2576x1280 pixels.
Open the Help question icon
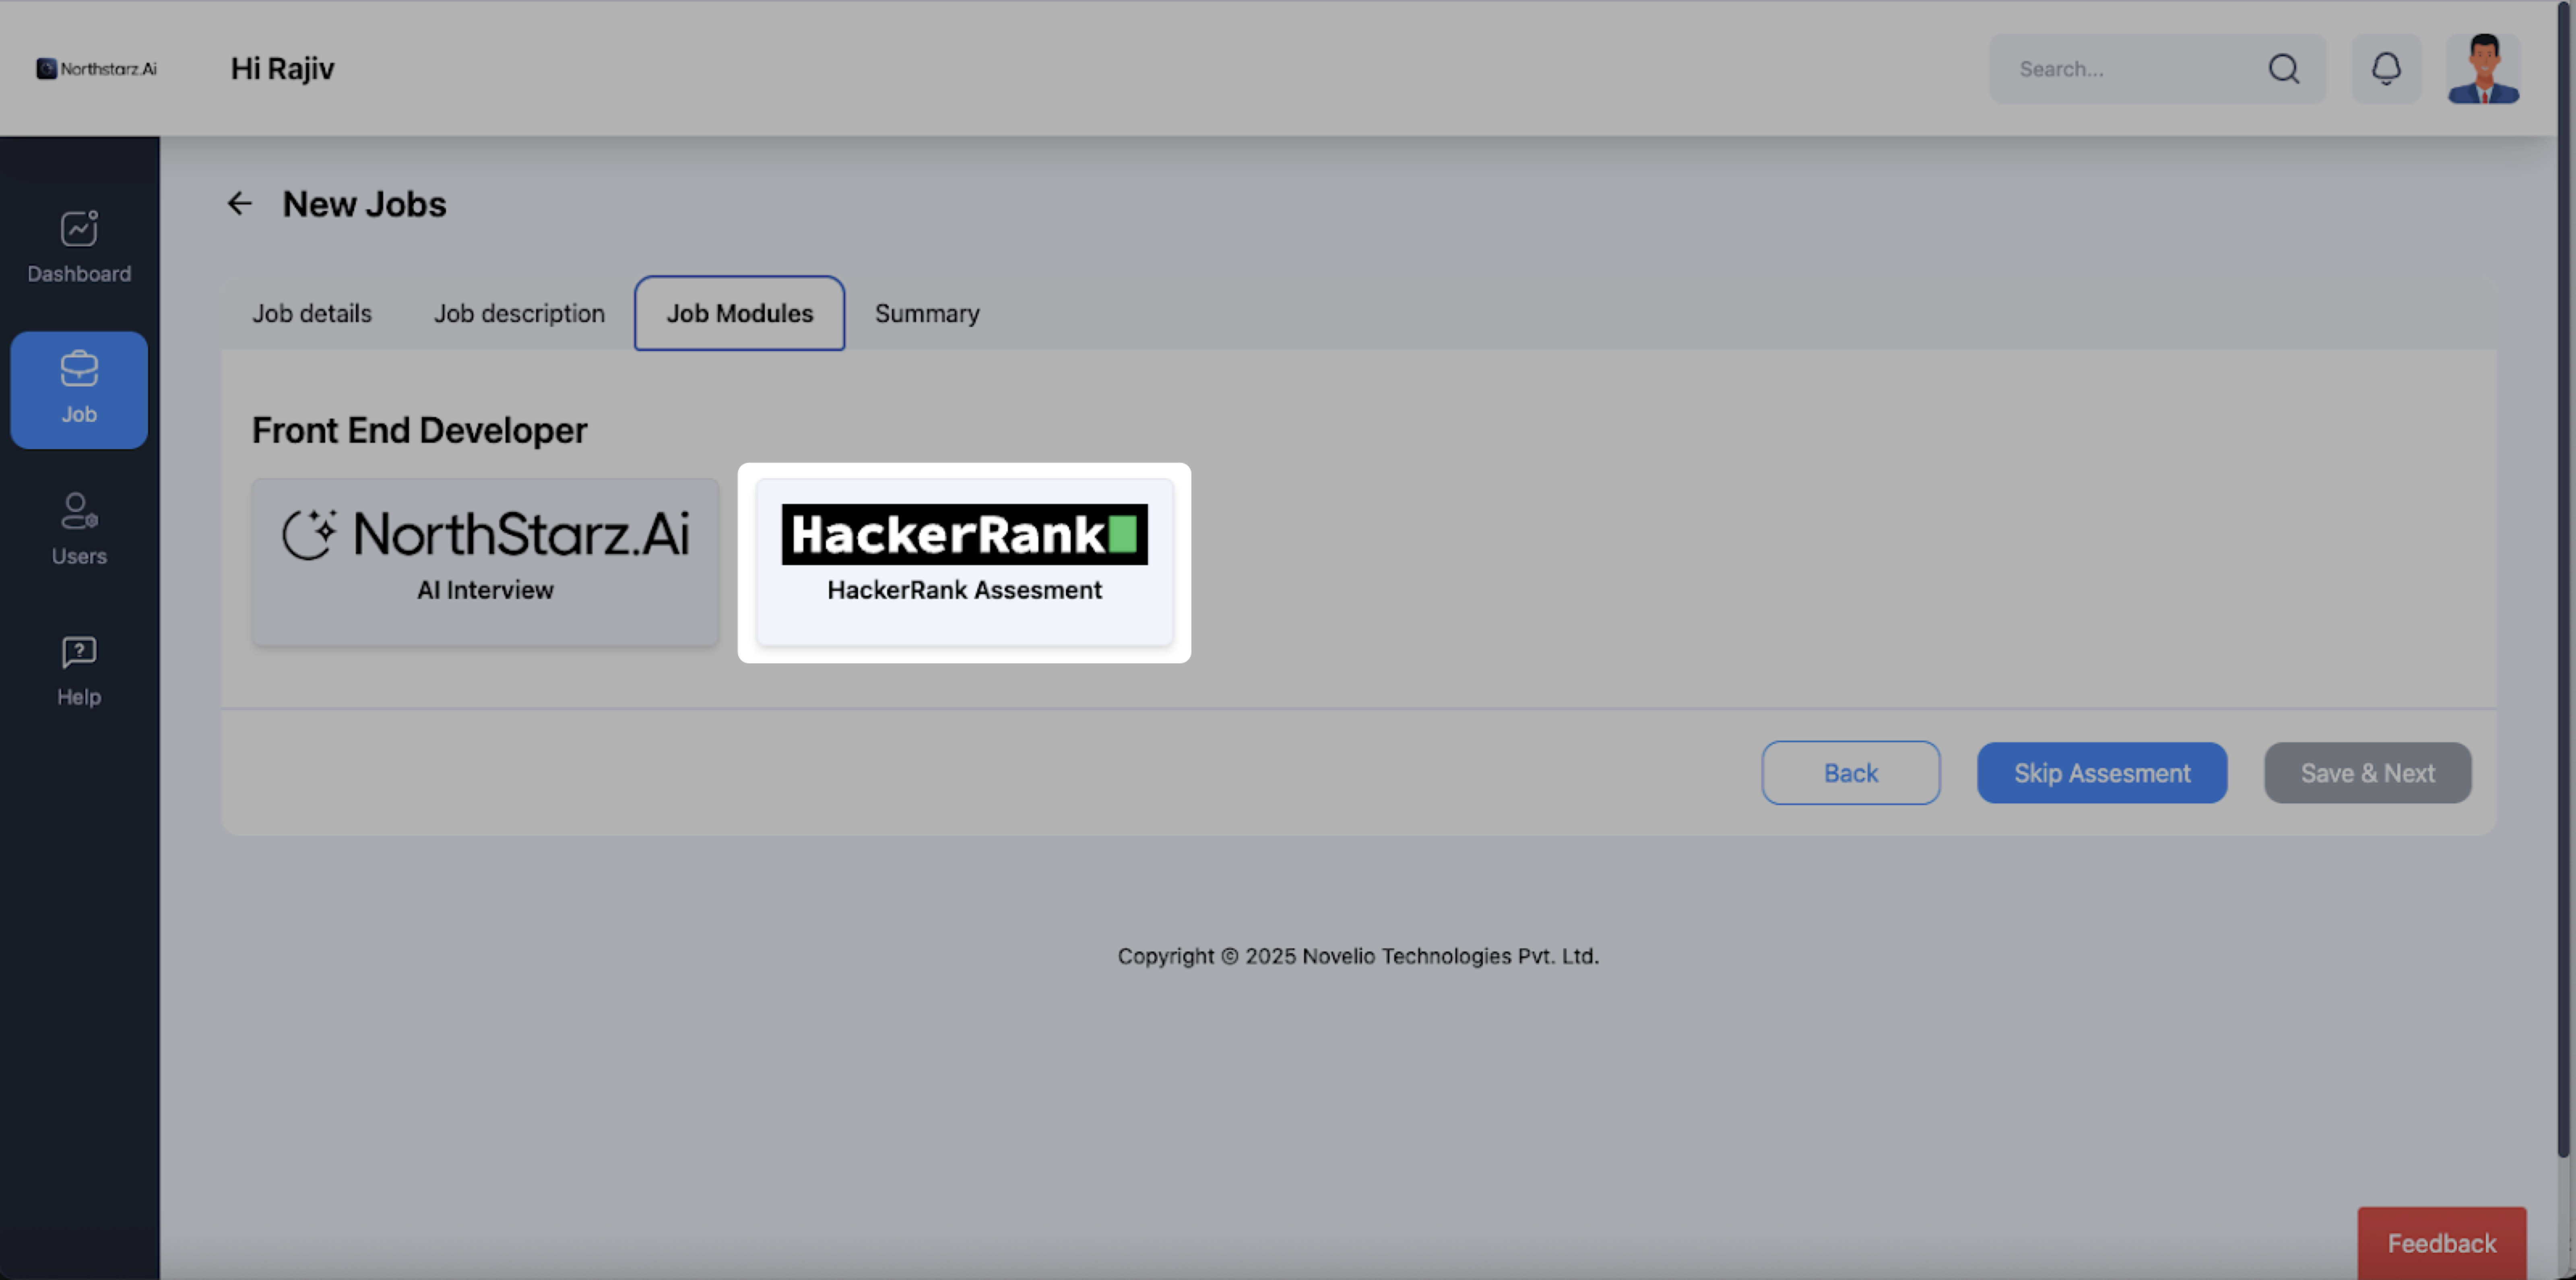point(79,652)
